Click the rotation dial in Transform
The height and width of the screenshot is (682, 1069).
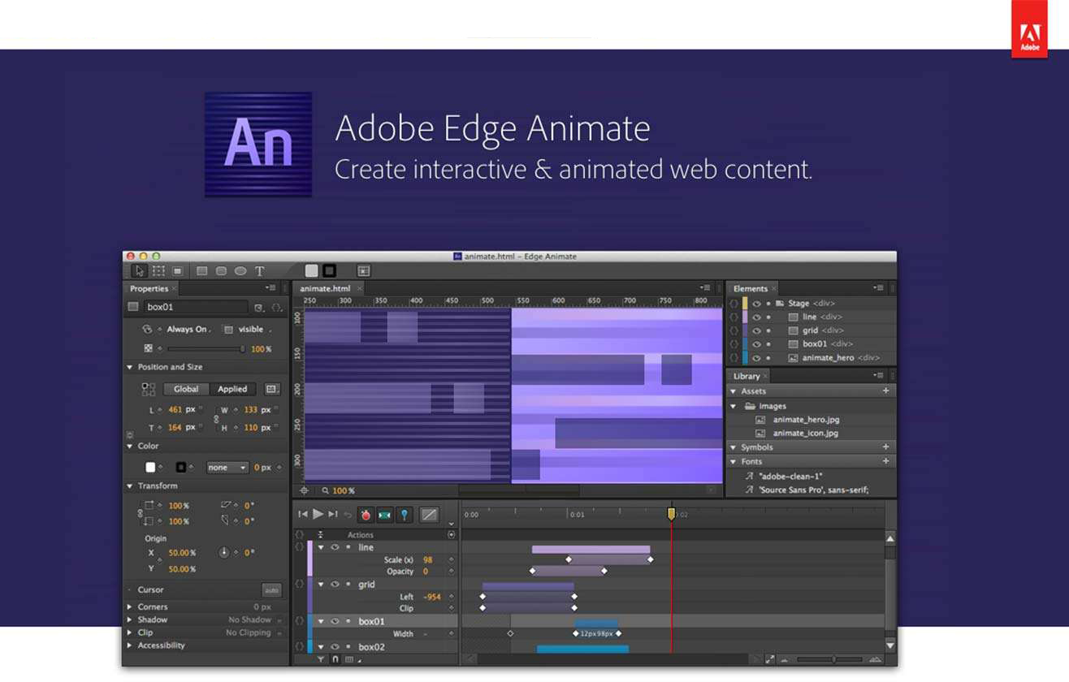[x=224, y=552]
